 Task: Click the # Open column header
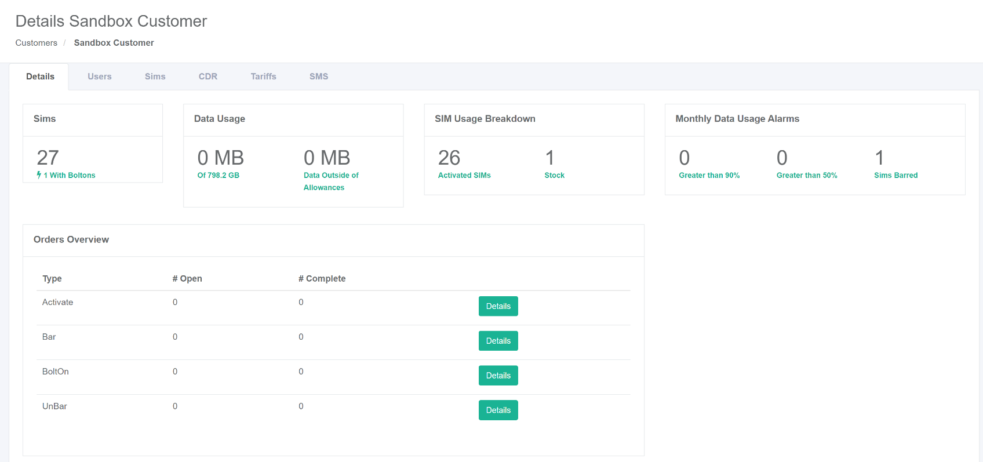tap(187, 279)
